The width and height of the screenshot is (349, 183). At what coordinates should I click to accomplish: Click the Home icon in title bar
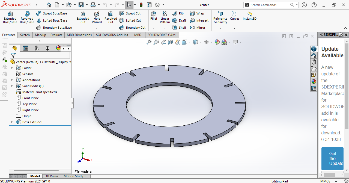click(x=49, y=5)
